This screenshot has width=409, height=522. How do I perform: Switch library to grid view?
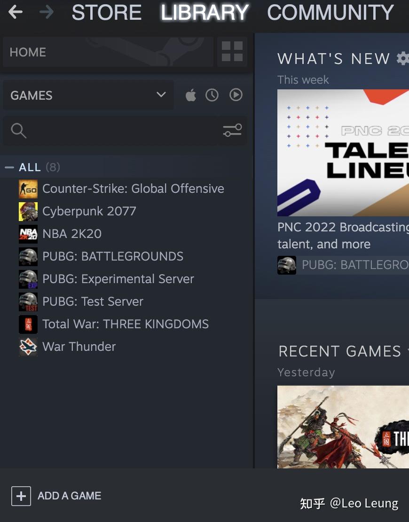coord(232,52)
